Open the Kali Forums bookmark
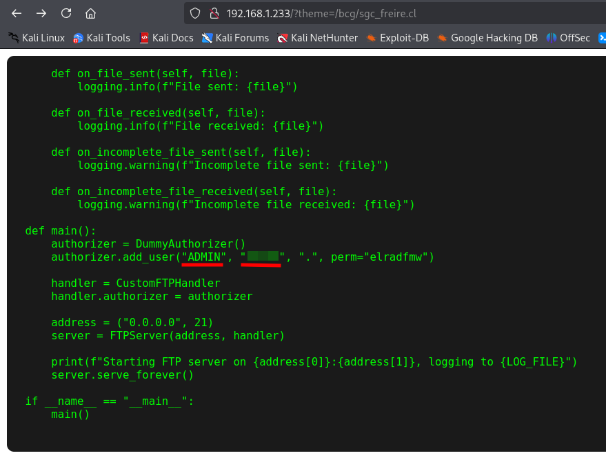Image resolution: width=606 pixels, height=460 pixels. click(x=235, y=38)
